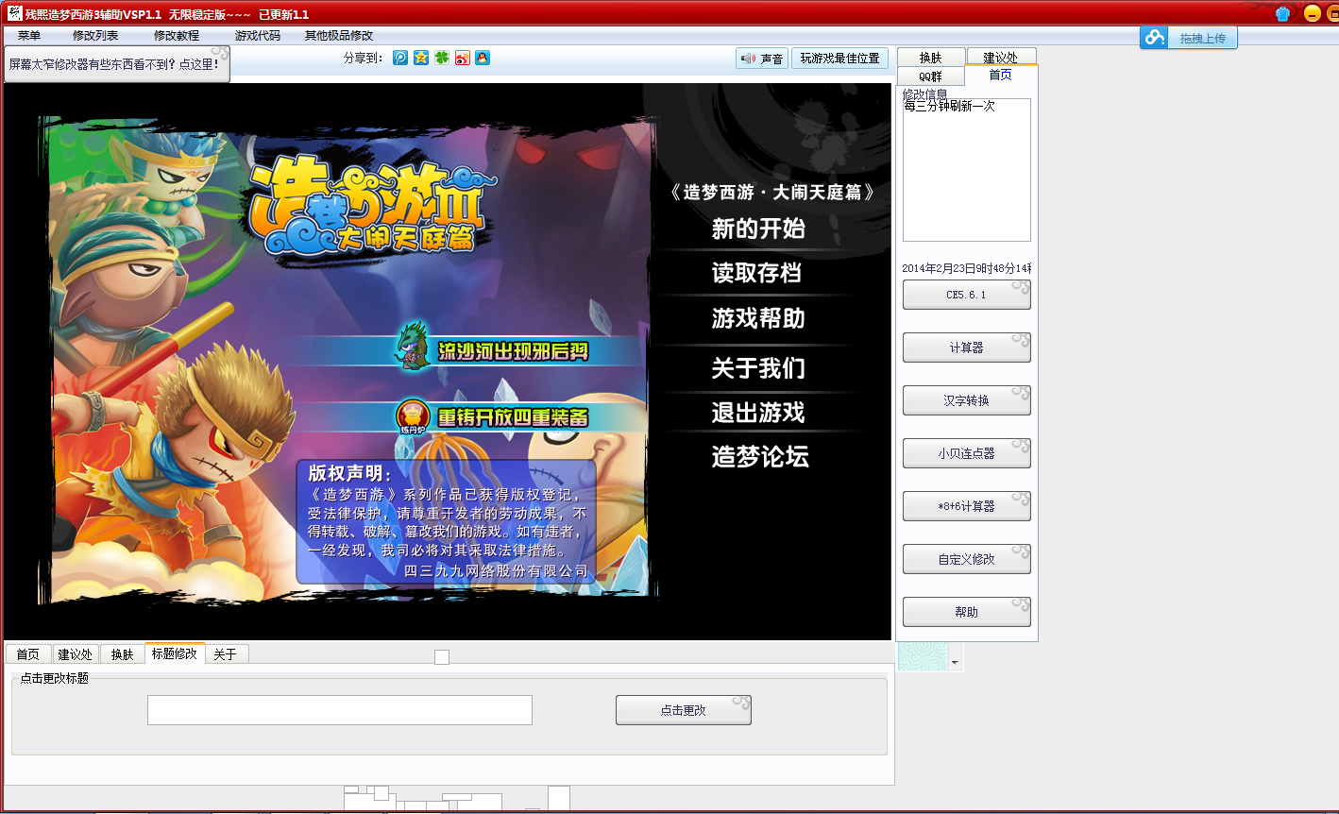Click the 分享到 label
Screen dimensions: 1339x814
click(x=364, y=59)
